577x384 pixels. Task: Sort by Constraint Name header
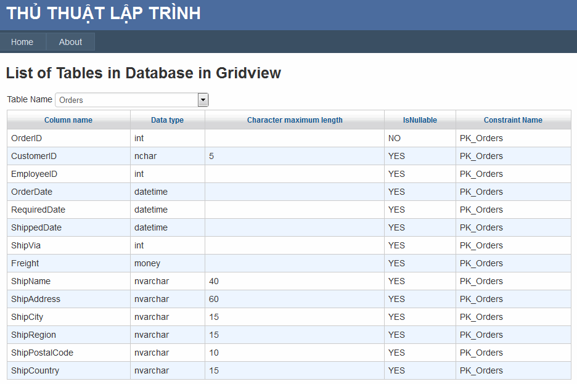click(x=513, y=120)
